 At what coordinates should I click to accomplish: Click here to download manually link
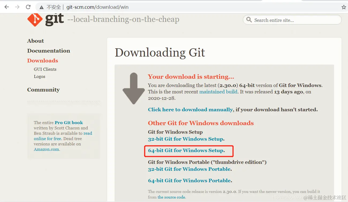pos(190,110)
